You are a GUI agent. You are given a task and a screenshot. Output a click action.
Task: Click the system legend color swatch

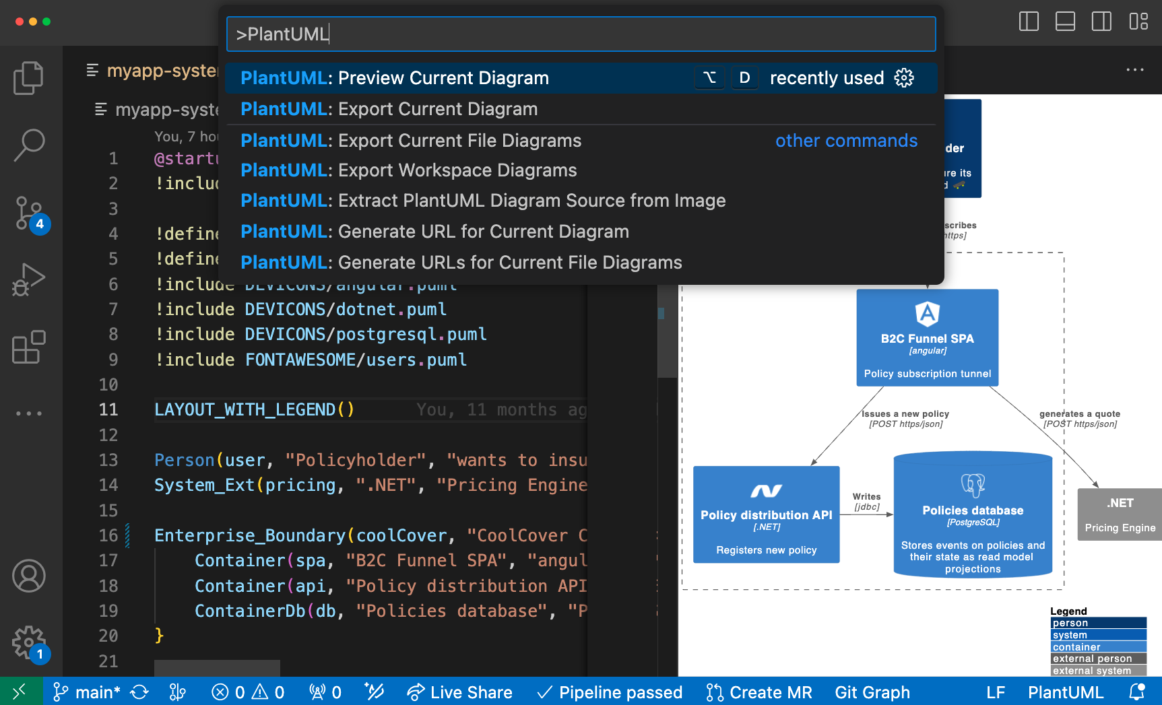[1098, 635]
